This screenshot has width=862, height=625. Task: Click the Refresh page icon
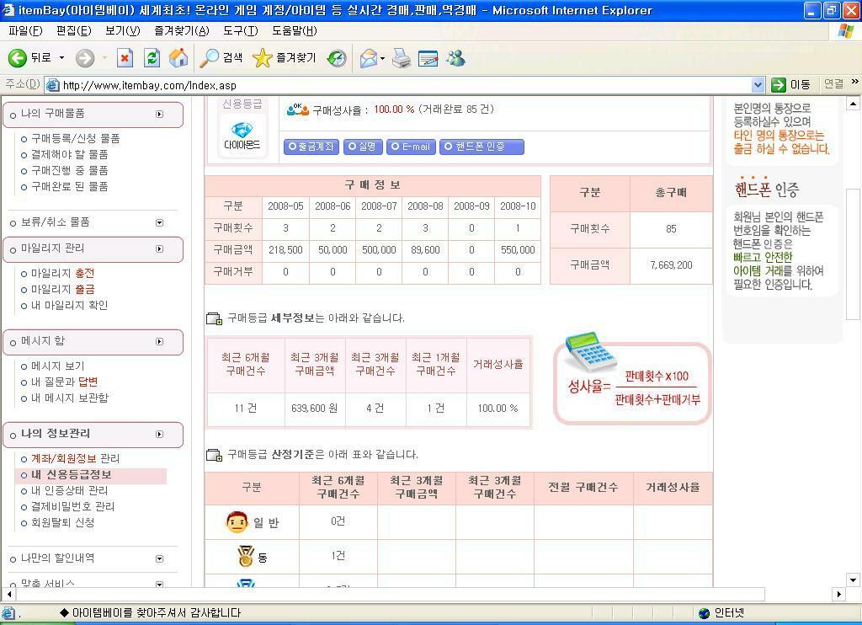(x=152, y=58)
